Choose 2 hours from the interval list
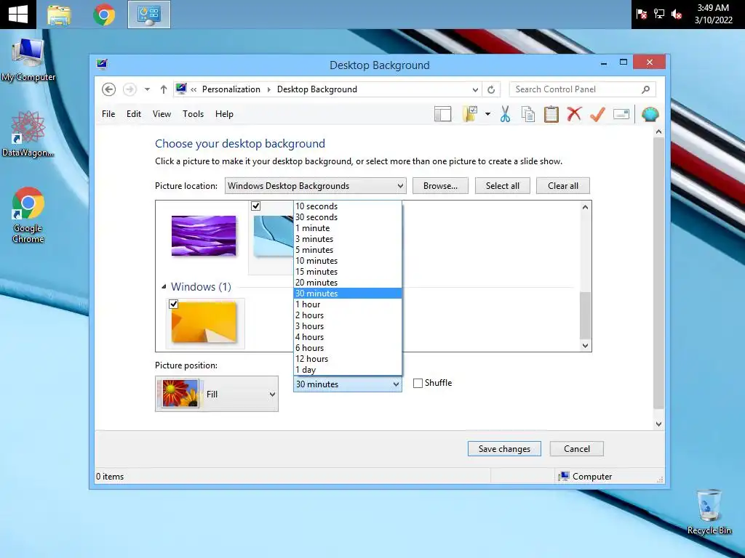Image resolution: width=745 pixels, height=558 pixels. pos(348,315)
